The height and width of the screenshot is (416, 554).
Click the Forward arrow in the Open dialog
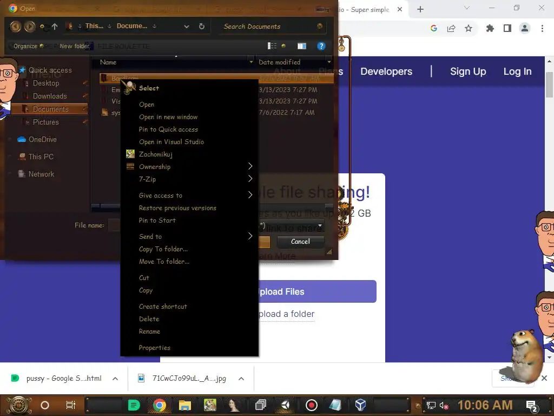(x=30, y=26)
